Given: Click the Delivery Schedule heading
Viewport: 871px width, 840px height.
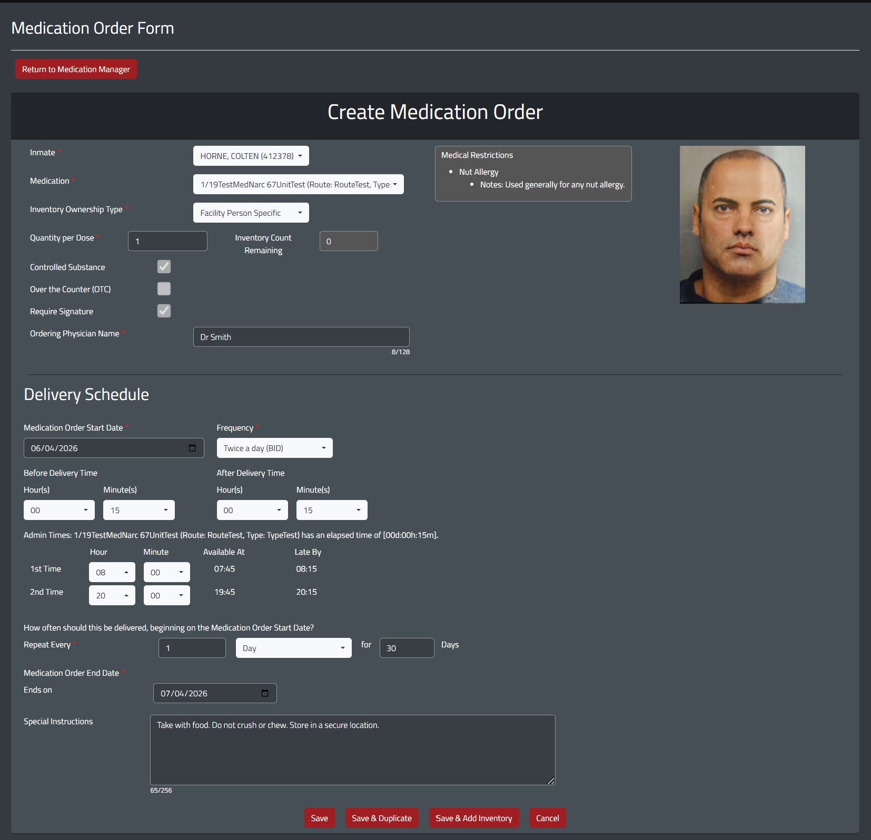Looking at the screenshot, I should (86, 394).
